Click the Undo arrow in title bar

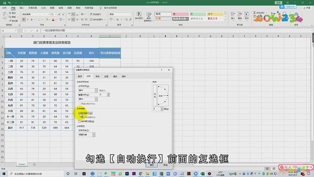[9, 3]
